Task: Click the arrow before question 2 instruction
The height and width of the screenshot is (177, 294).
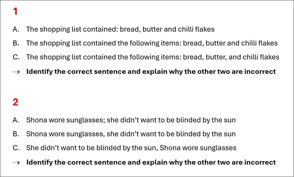Action: 16,163
